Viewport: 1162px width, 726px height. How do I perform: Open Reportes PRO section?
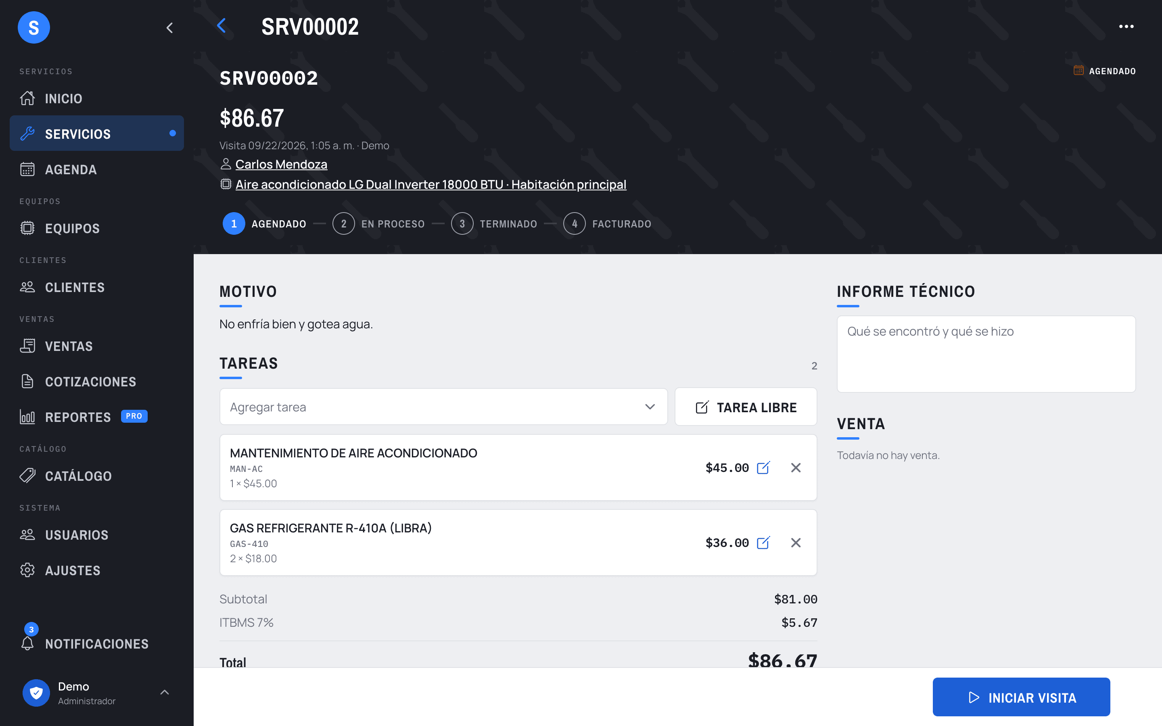(96, 417)
